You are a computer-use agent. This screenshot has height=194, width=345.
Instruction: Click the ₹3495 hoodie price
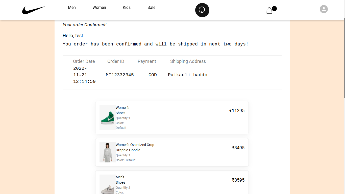click(x=238, y=148)
